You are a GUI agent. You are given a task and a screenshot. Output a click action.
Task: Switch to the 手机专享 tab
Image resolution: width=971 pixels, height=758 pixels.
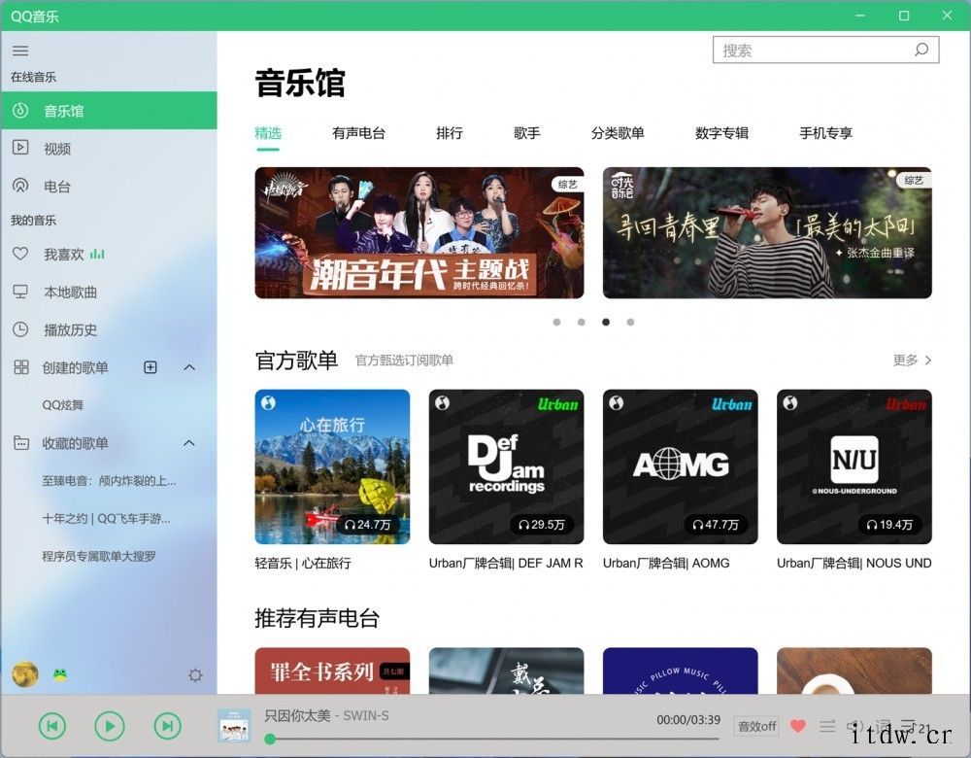(825, 132)
